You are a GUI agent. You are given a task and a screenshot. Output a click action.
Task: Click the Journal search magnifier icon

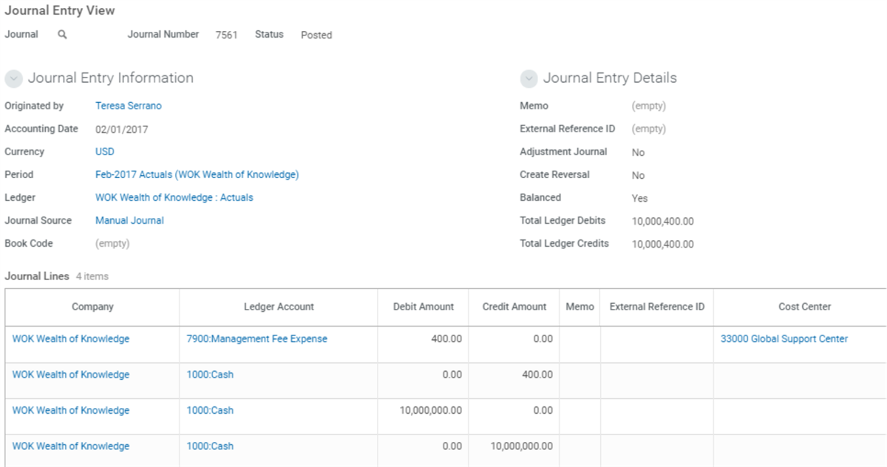[x=62, y=35]
